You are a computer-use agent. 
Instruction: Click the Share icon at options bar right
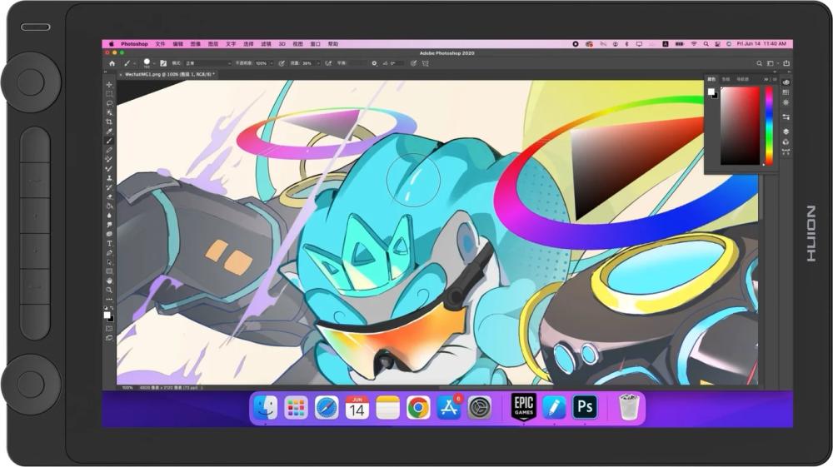tap(786, 63)
